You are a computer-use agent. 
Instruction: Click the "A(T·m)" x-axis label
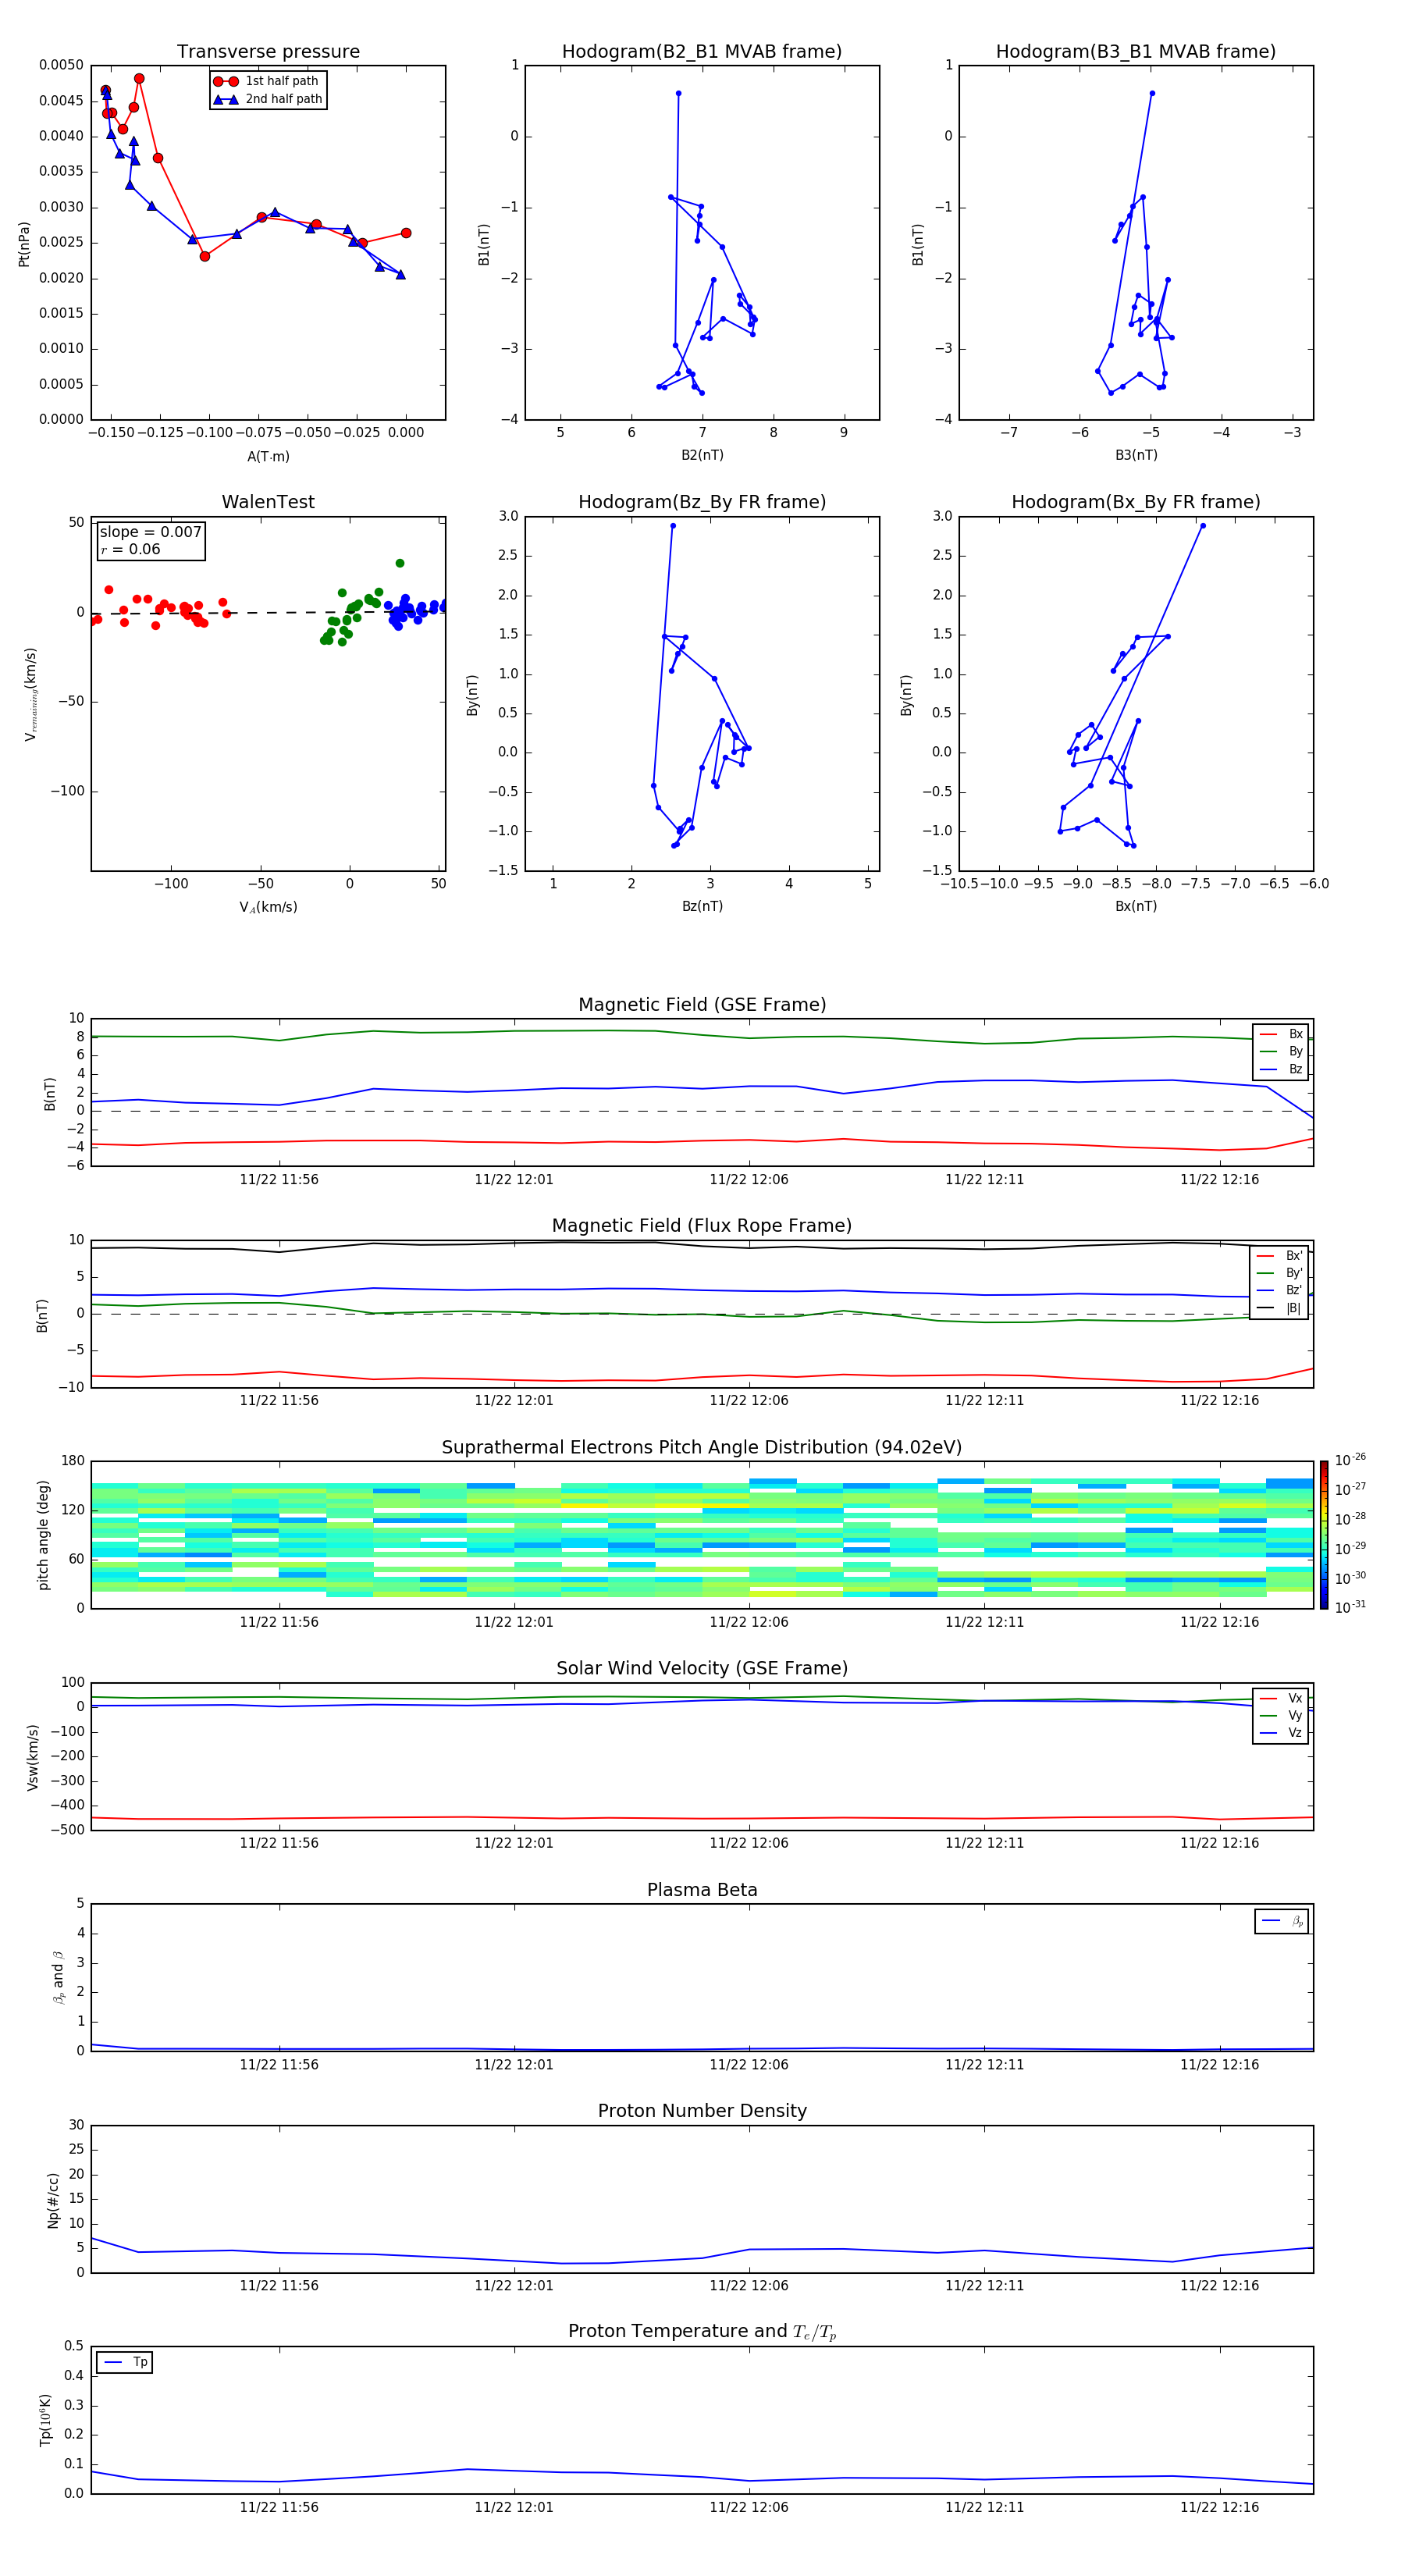click(x=268, y=456)
